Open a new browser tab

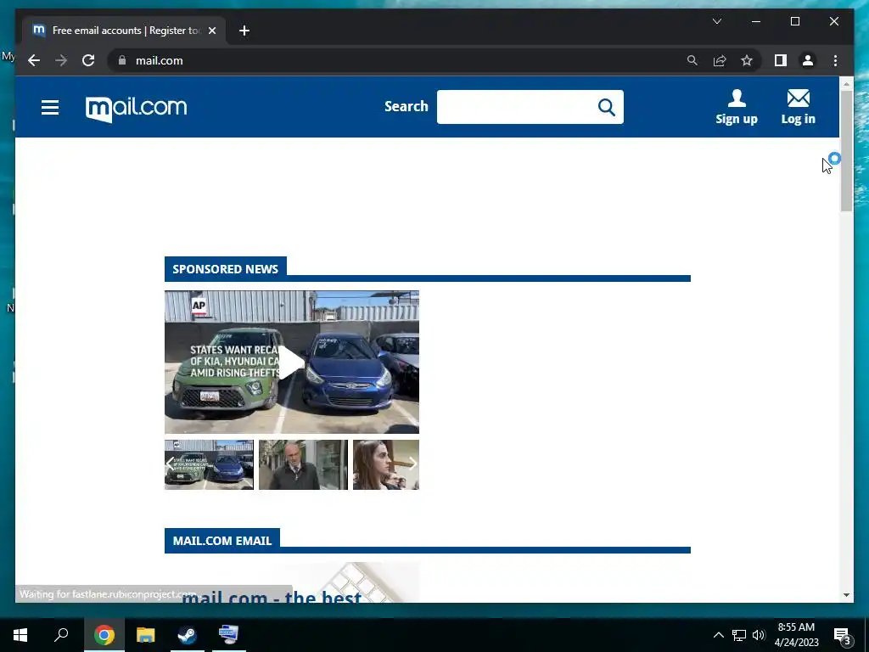[244, 31]
